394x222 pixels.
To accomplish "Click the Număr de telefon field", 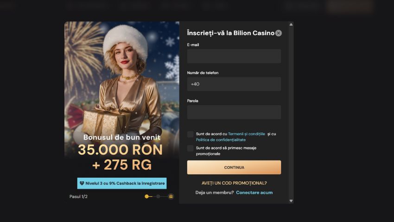I will tap(234, 84).
